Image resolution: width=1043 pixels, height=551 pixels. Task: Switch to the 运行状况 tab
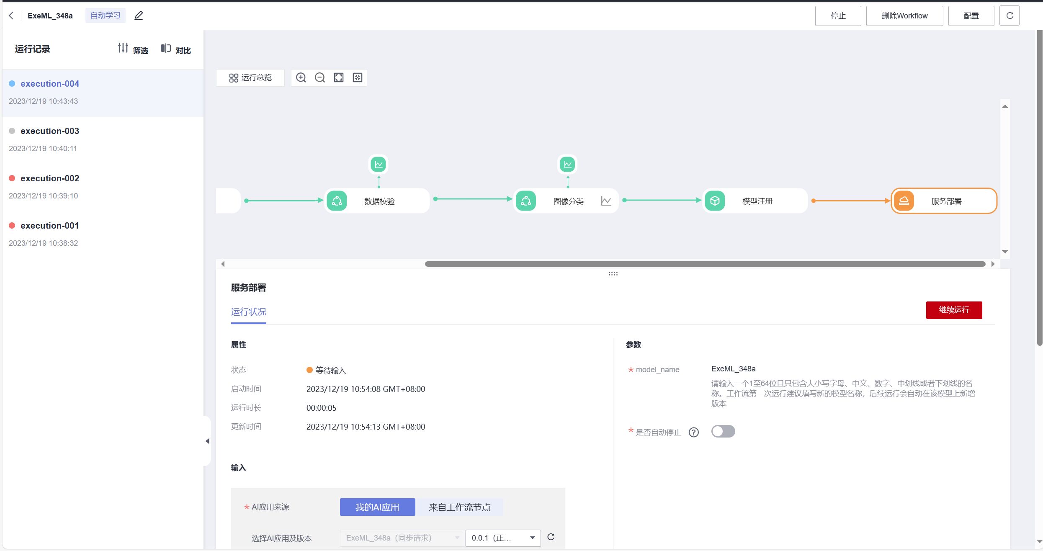coord(248,312)
